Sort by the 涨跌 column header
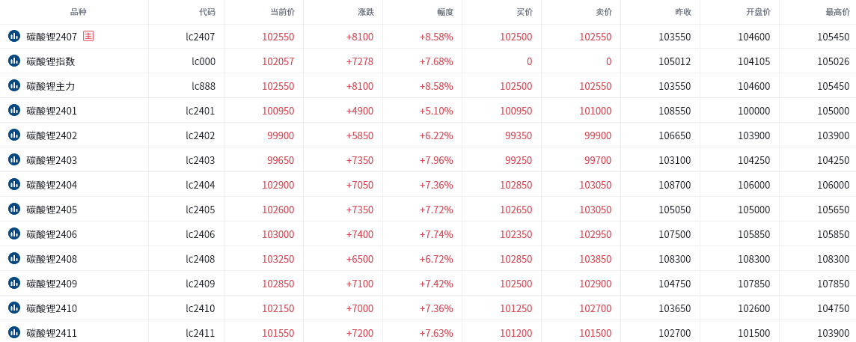This screenshot has height=342, width=856. [366, 12]
